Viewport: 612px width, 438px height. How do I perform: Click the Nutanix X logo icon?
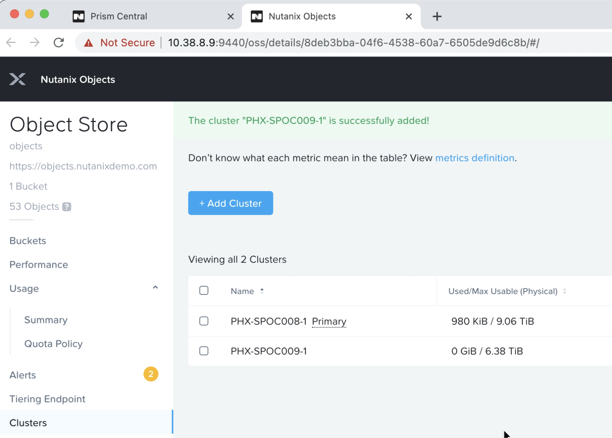17,79
